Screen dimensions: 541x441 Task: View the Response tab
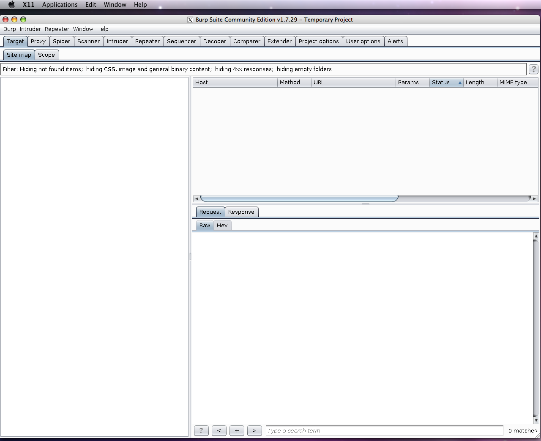[241, 212]
